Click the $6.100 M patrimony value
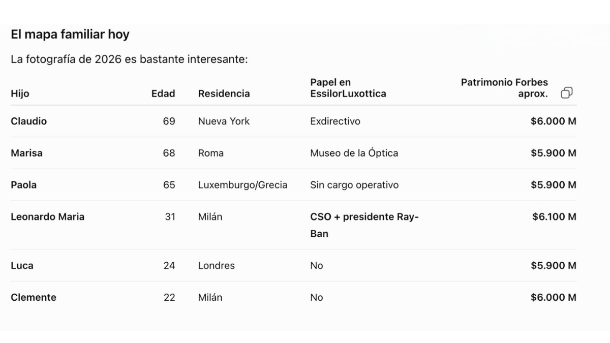The height and width of the screenshot is (343, 610). click(x=554, y=216)
